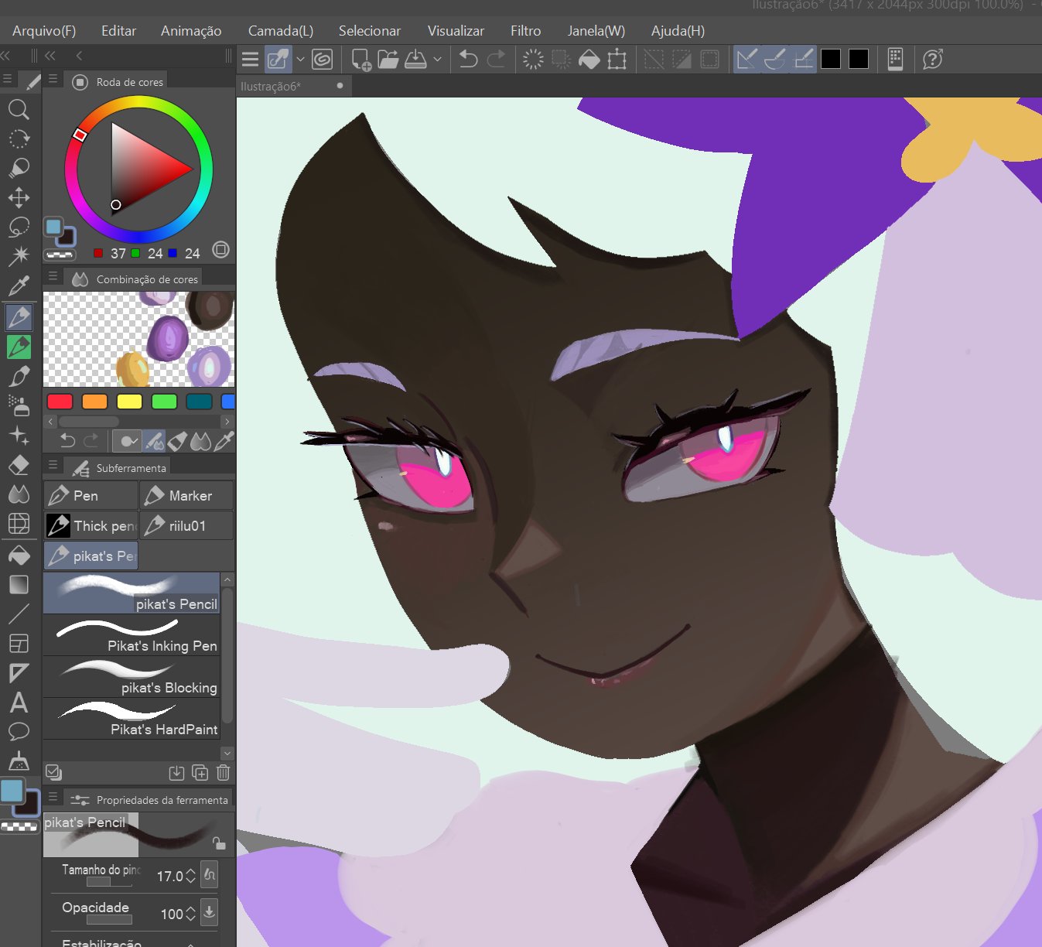Click the Undo arrow in the command bar
This screenshot has width=1042, height=947.
click(468, 60)
